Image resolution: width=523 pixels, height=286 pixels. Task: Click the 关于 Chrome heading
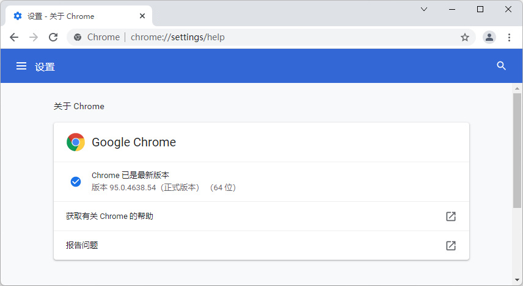pos(79,106)
